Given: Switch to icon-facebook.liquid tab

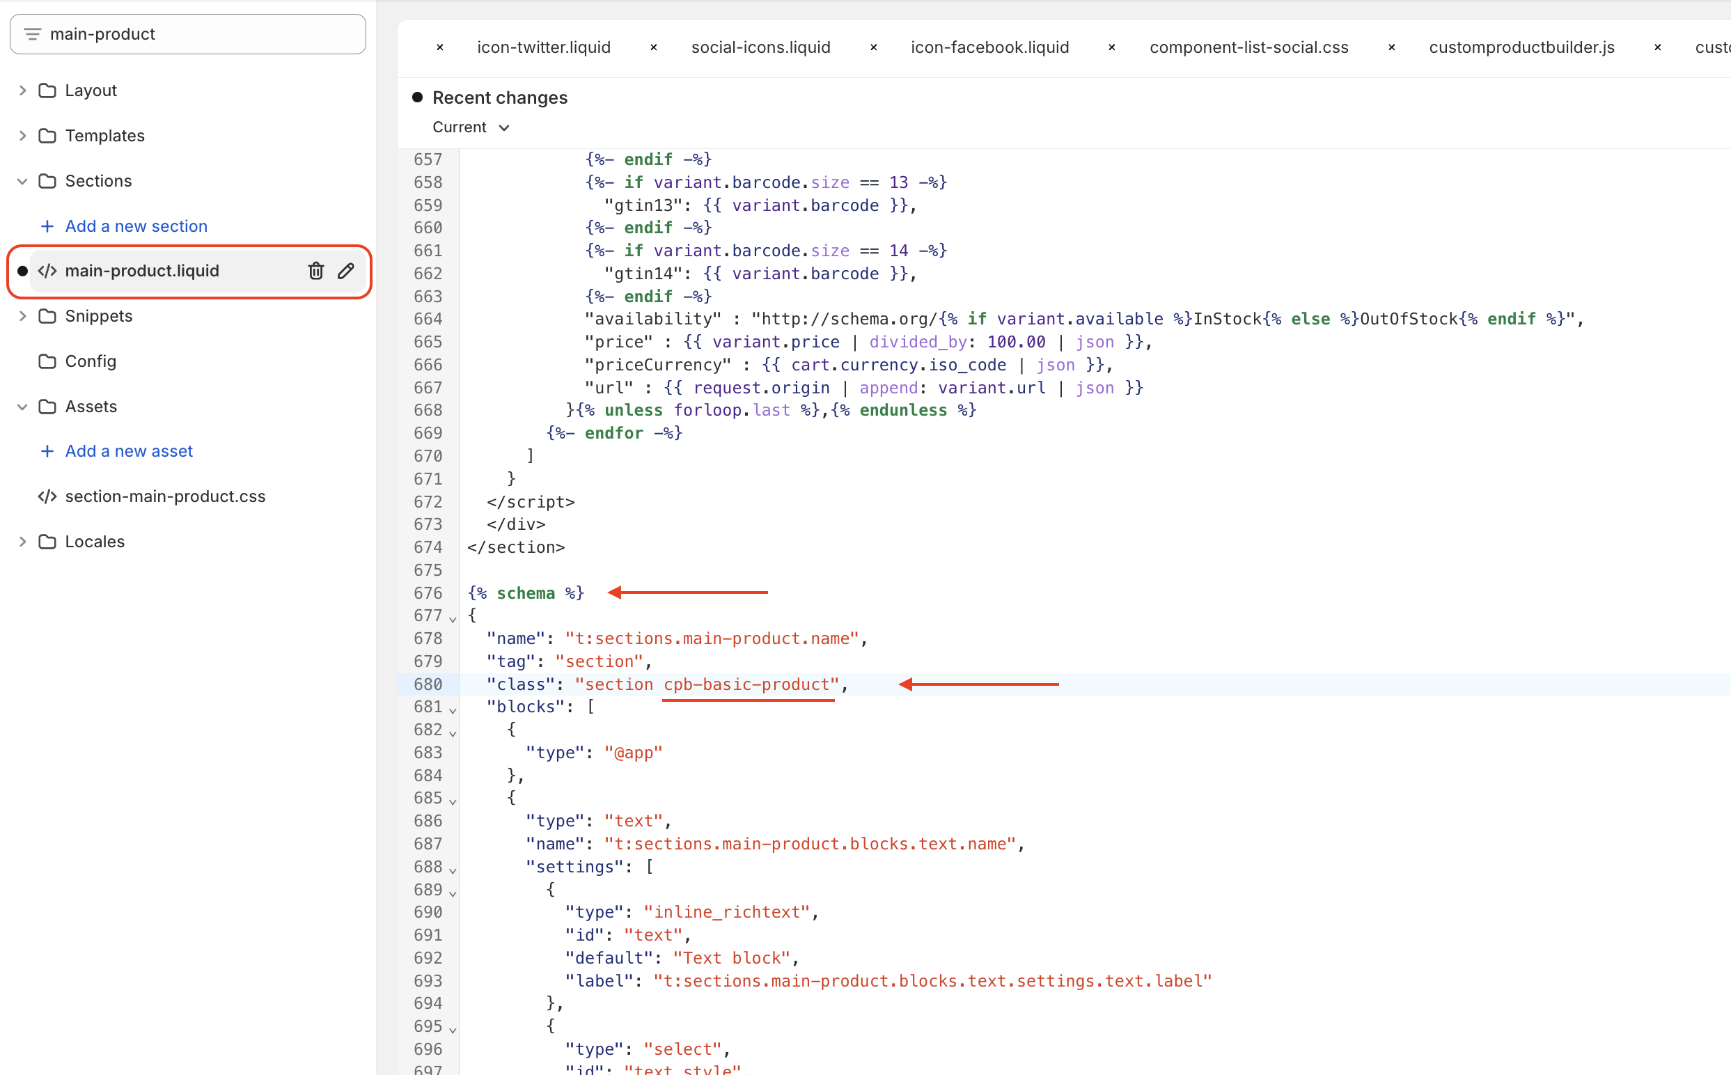Looking at the screenshot, I should coord(989,47).
